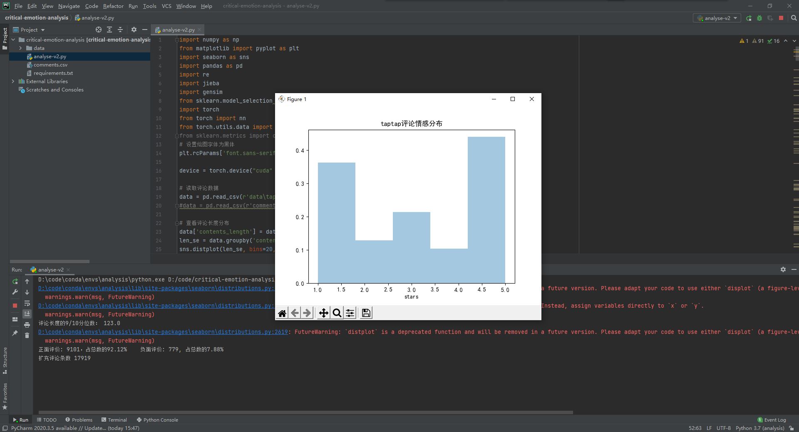Go to next highlighted error arrow
The image size is (799, 432).
pyautogui.click(x=794, y=41)
